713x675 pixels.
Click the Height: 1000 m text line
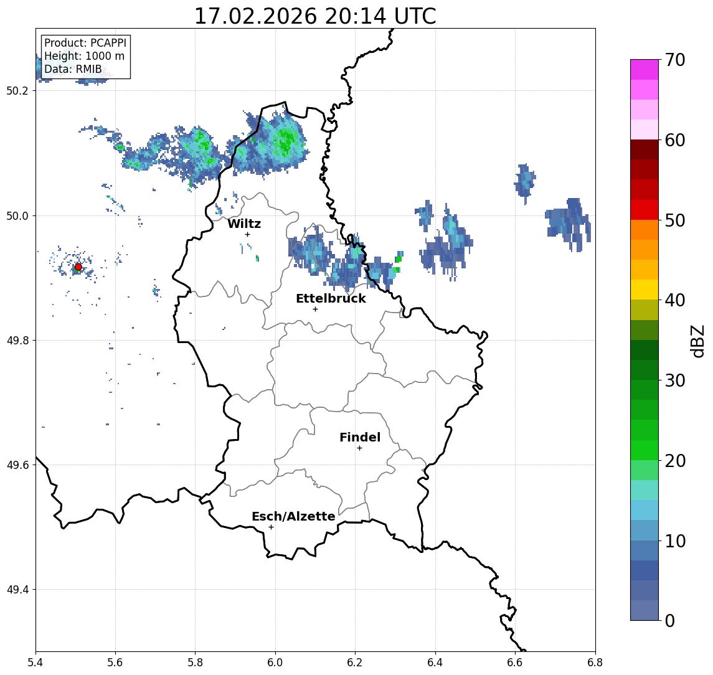[84, 56]
